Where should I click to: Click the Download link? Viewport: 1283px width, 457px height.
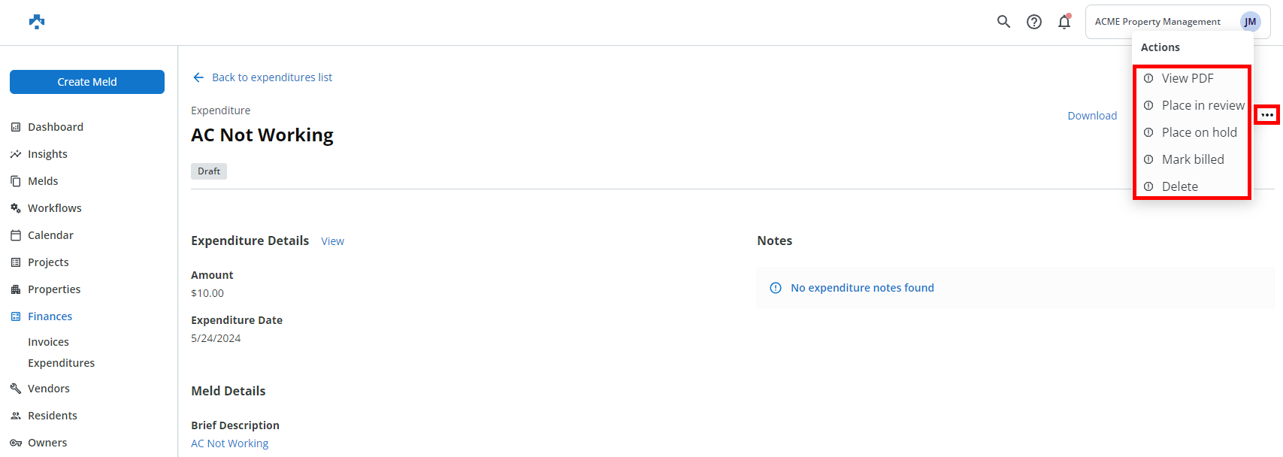point(1092,116)
